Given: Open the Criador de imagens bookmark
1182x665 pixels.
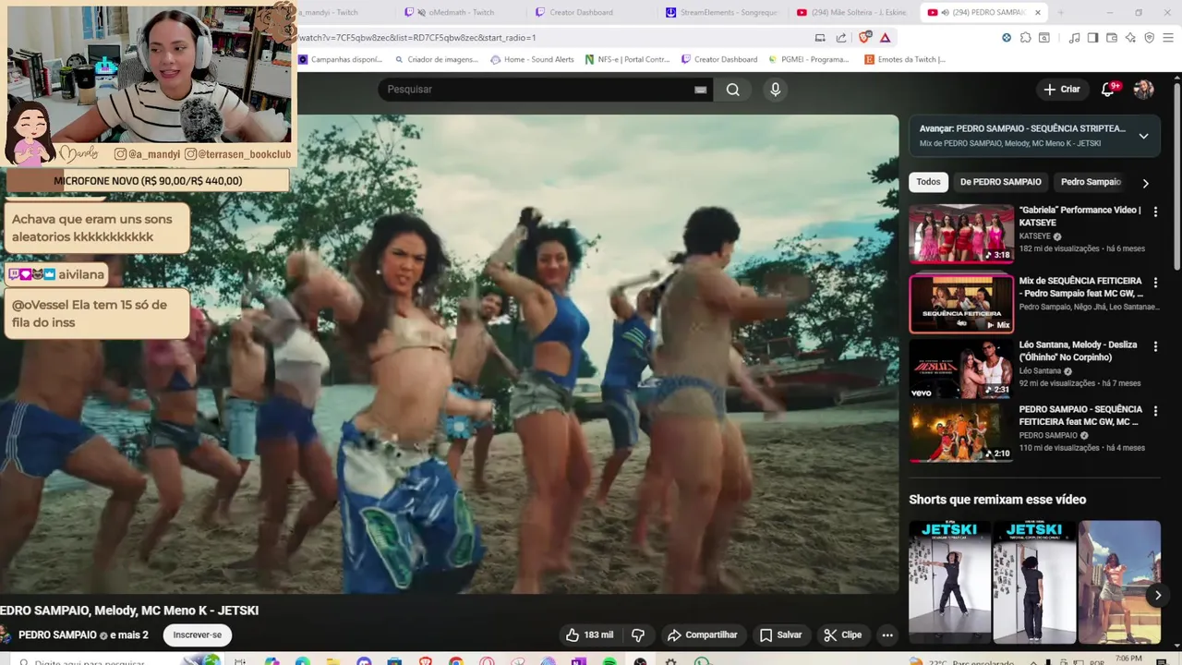Looking at the screenshot, I should [437, 59].
